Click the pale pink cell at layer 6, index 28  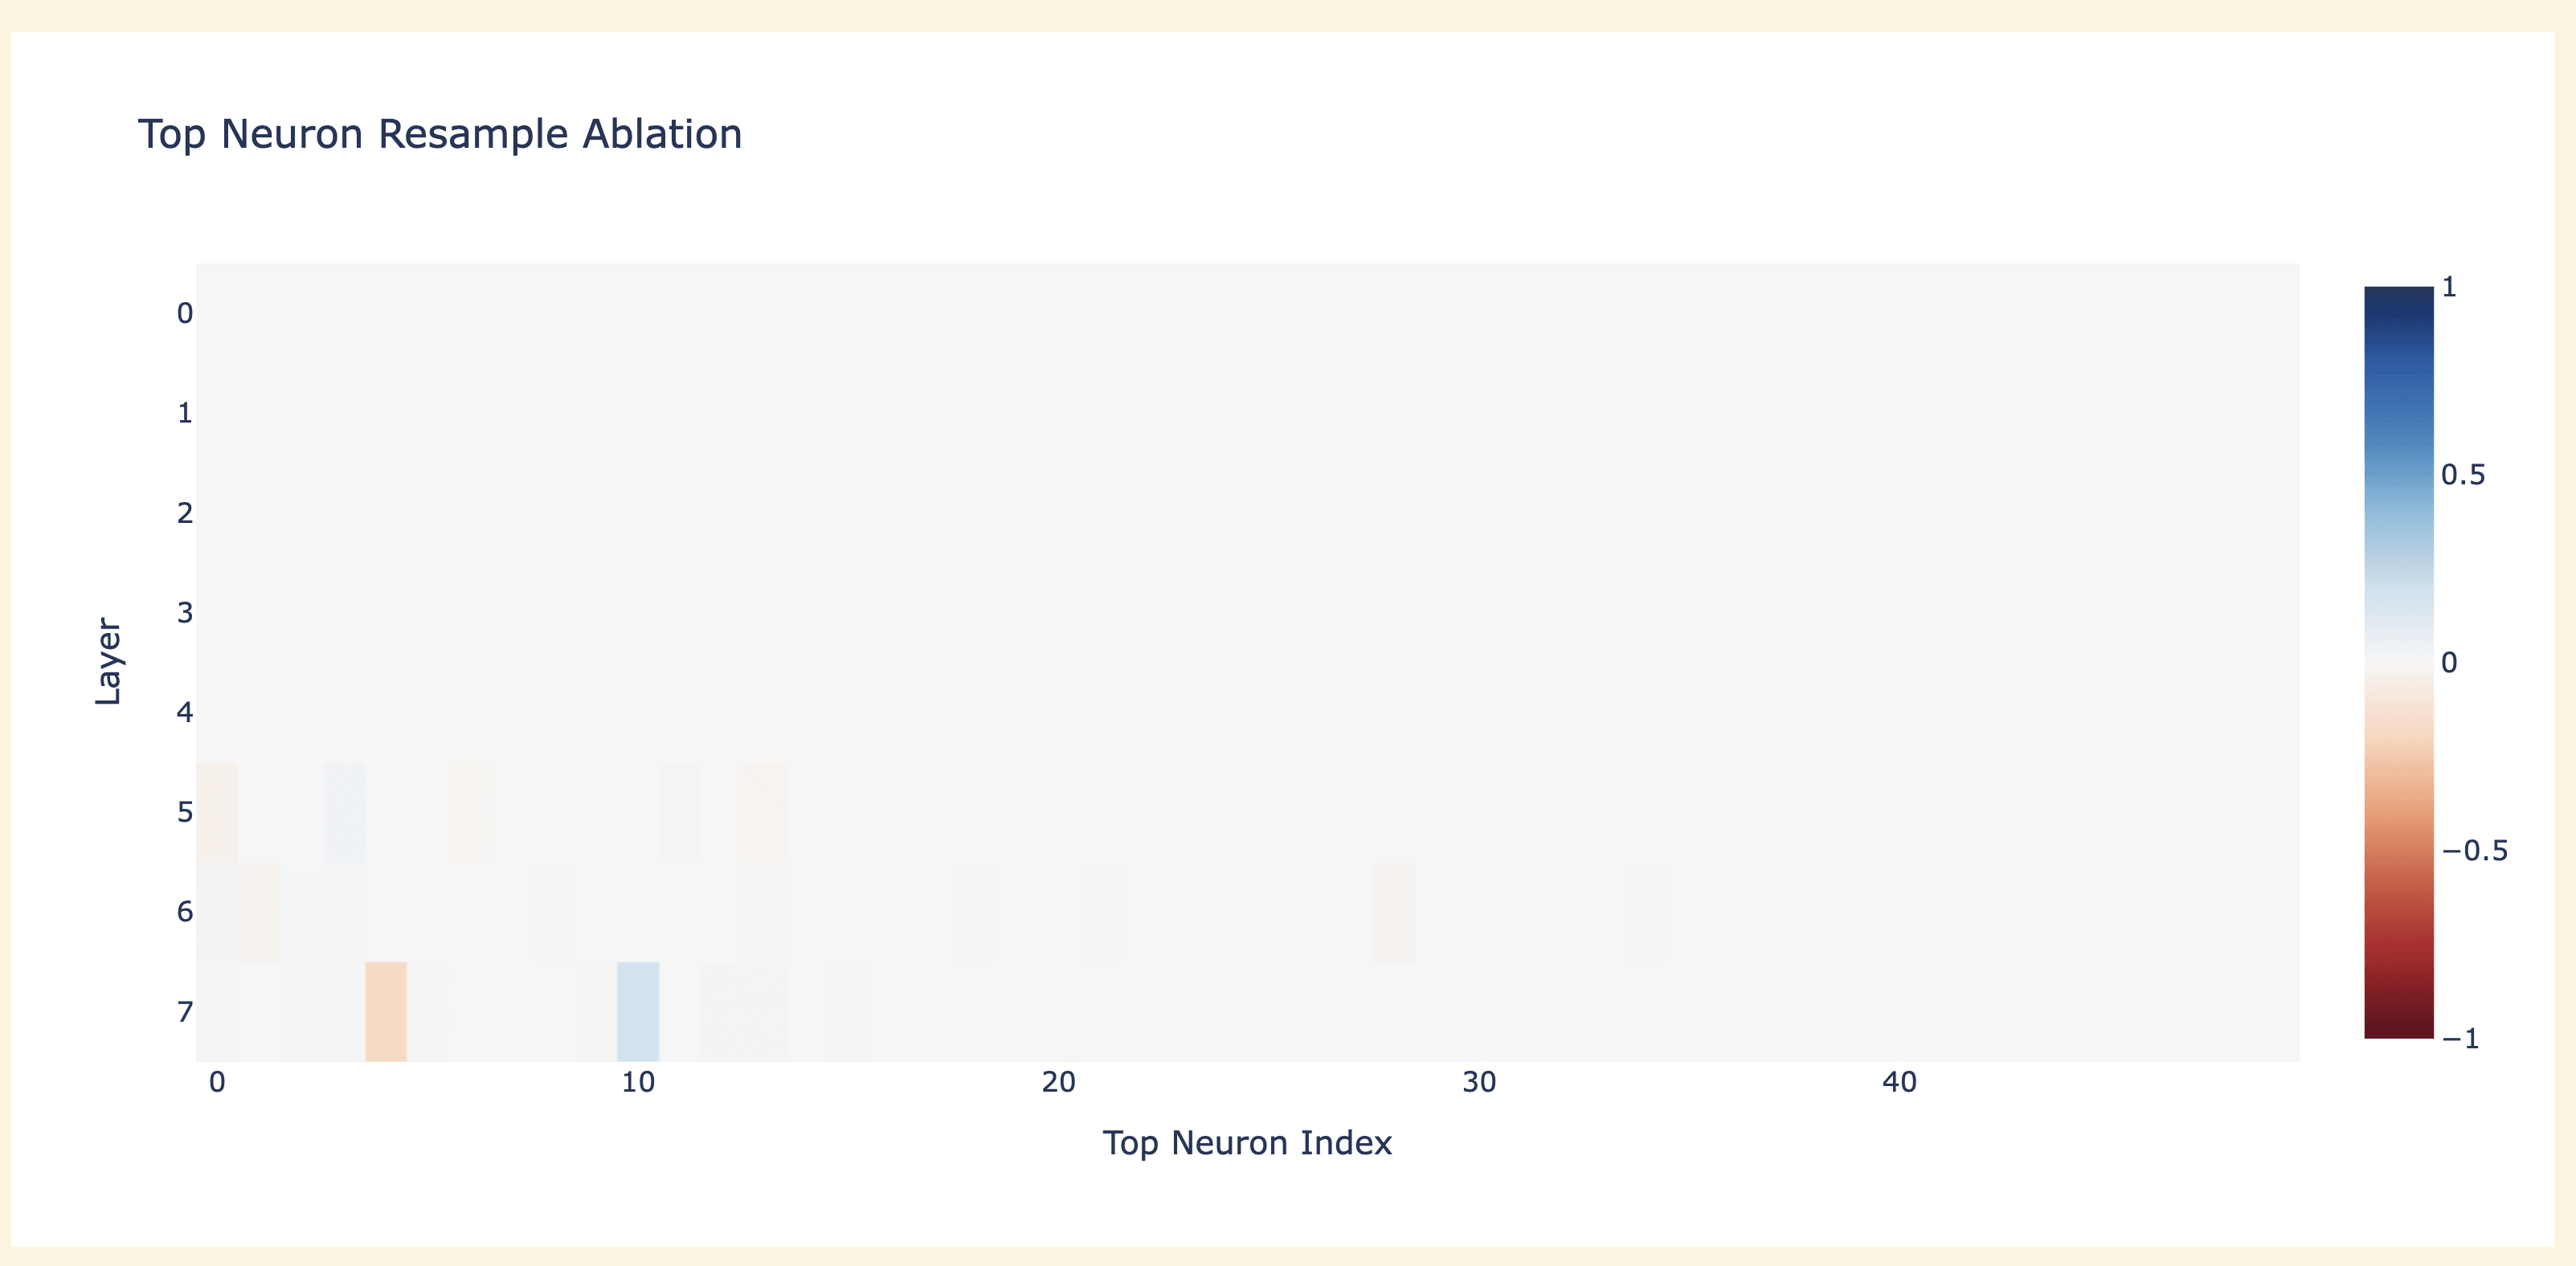click(x=1394, y=912)
